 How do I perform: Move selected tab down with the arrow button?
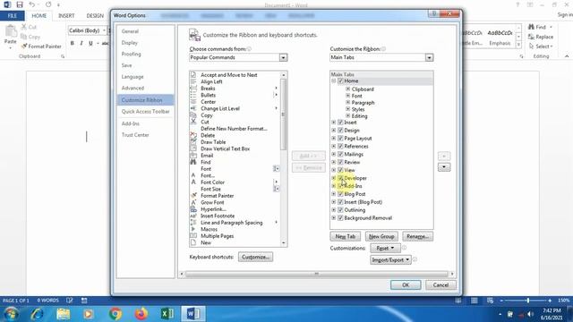coord(444,167)
